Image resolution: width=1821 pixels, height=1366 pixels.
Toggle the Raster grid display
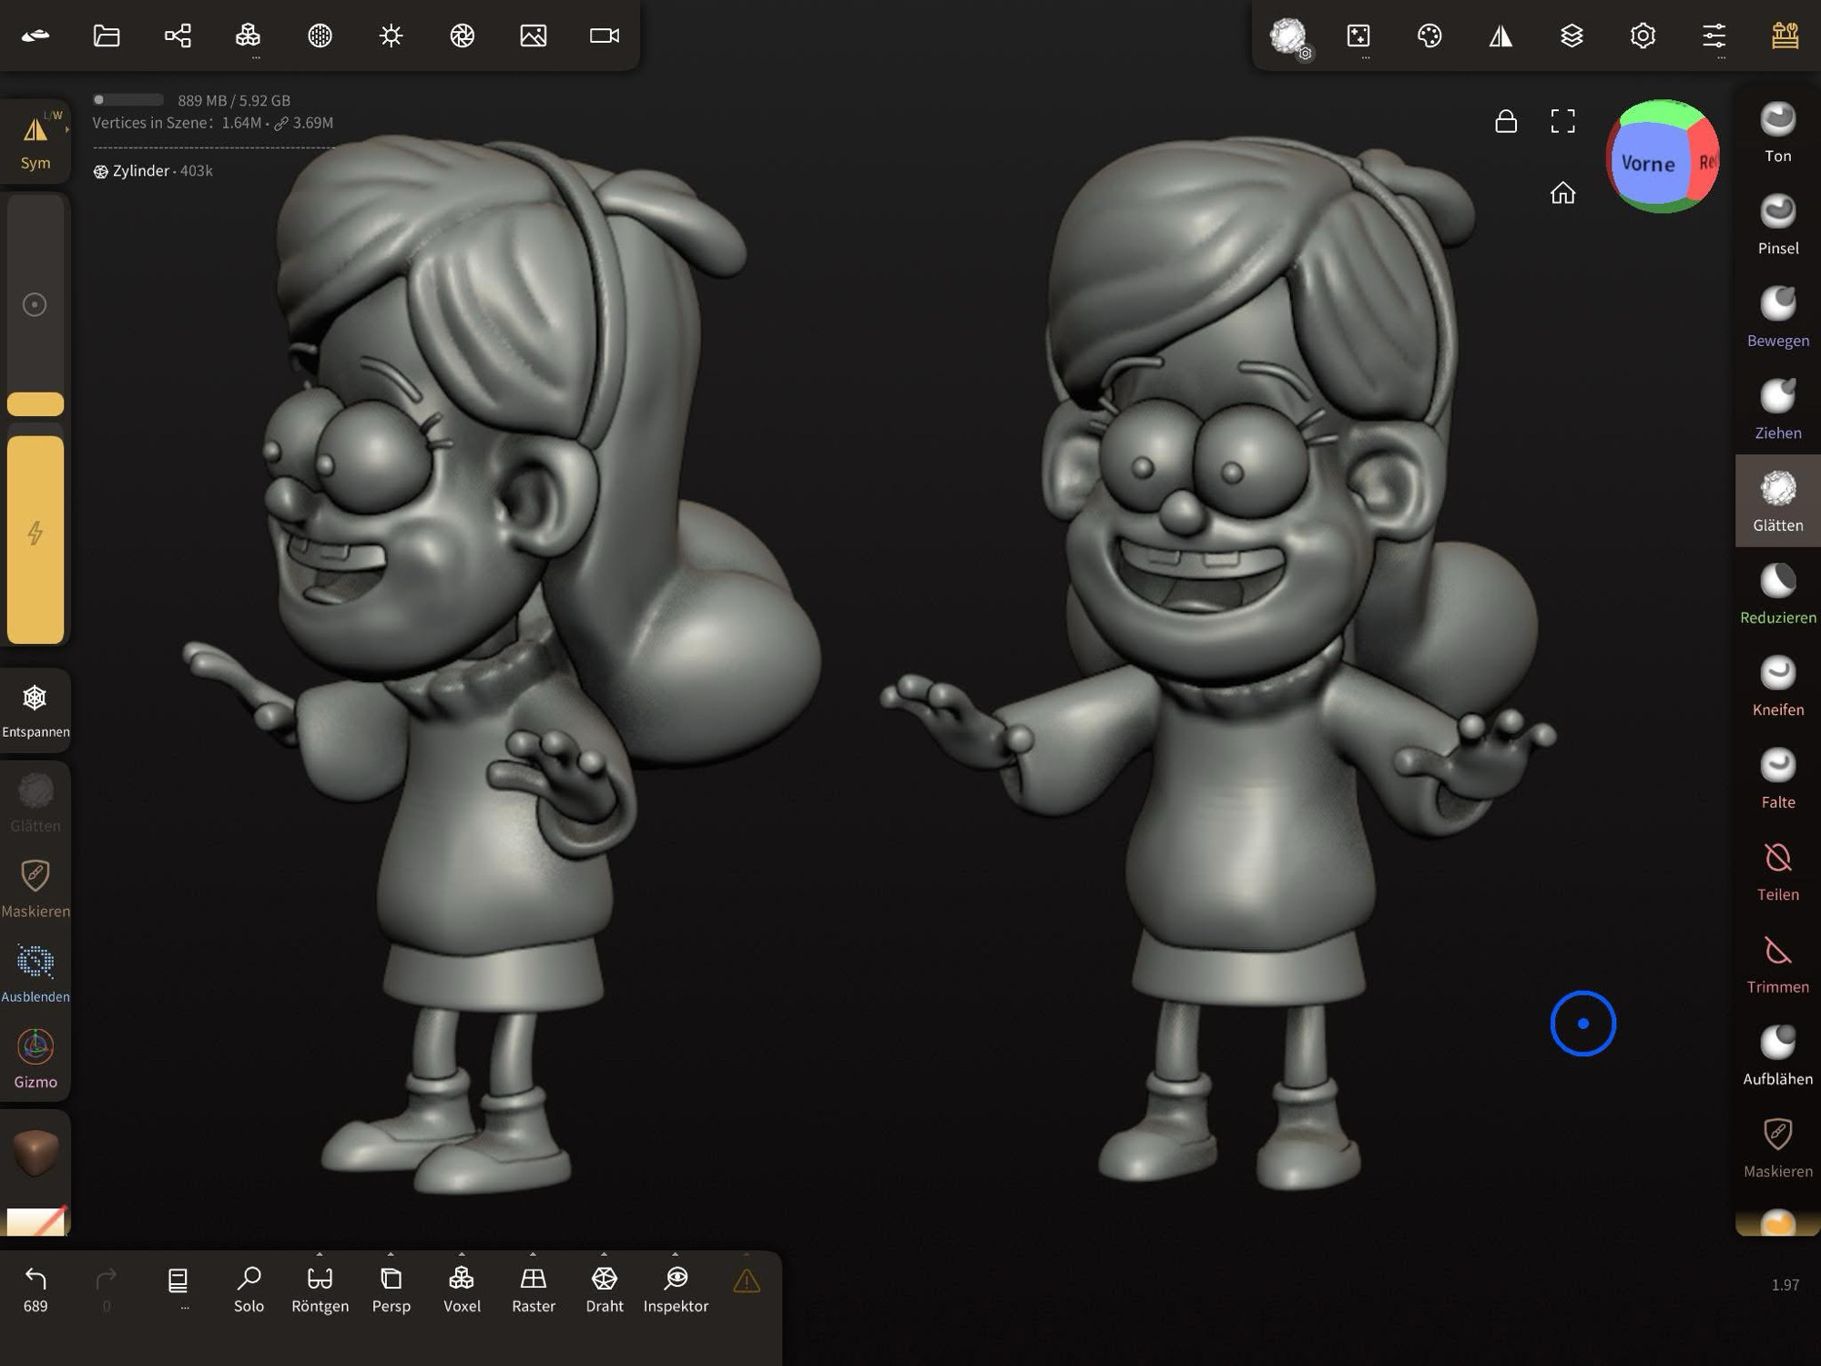pyautogui.click(x=534, y=1289)
